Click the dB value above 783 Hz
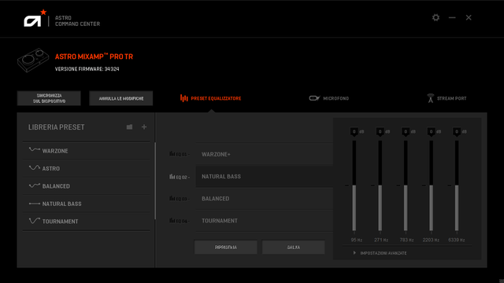 [406, 131]
